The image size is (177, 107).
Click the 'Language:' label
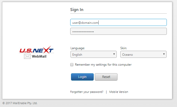click(x=78, y=48)
